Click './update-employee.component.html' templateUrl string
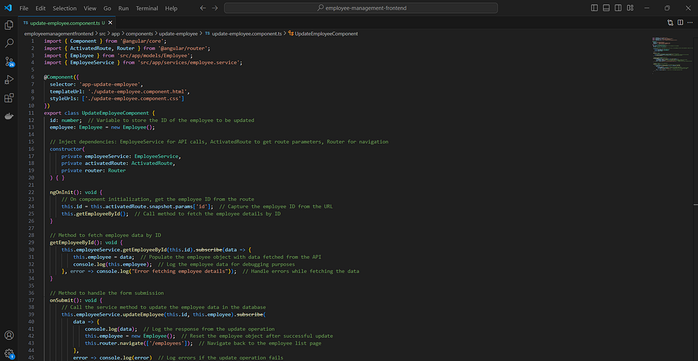Image resolution: width=698 pixels, height=361 pixels. 136,91
